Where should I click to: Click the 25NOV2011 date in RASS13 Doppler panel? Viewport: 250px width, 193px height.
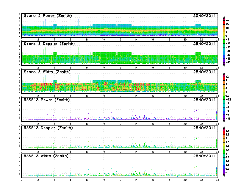[205, 128]
